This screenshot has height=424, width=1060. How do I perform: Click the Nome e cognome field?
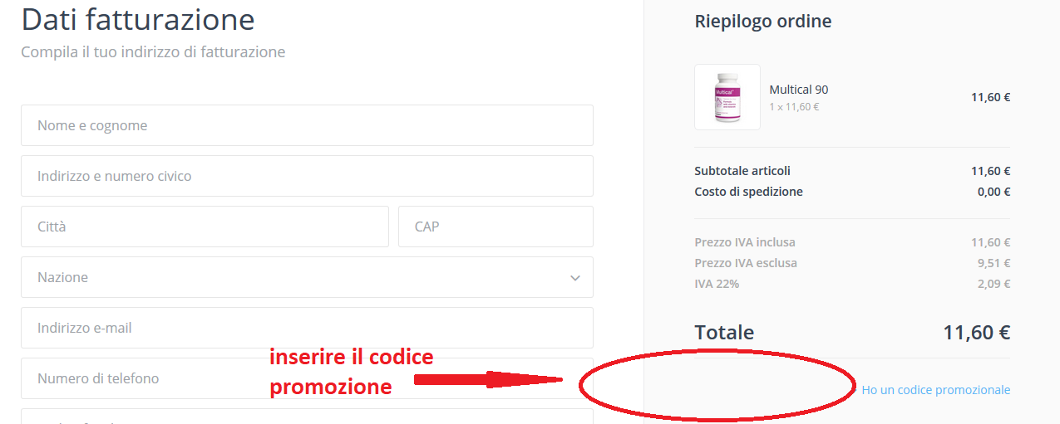(307, 125)
